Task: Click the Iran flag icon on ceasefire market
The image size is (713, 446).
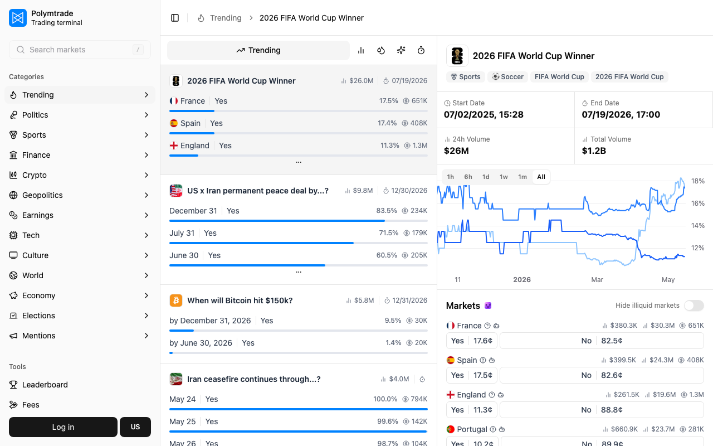Action: click(x=176, y=379)
